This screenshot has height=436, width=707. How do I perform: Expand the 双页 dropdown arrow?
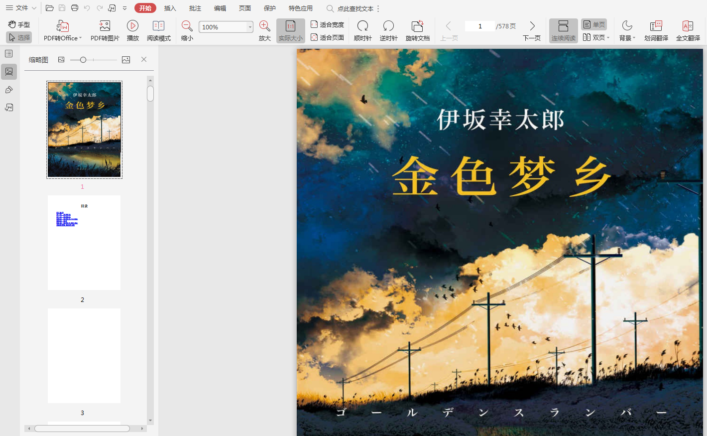(x=608, y=38)
